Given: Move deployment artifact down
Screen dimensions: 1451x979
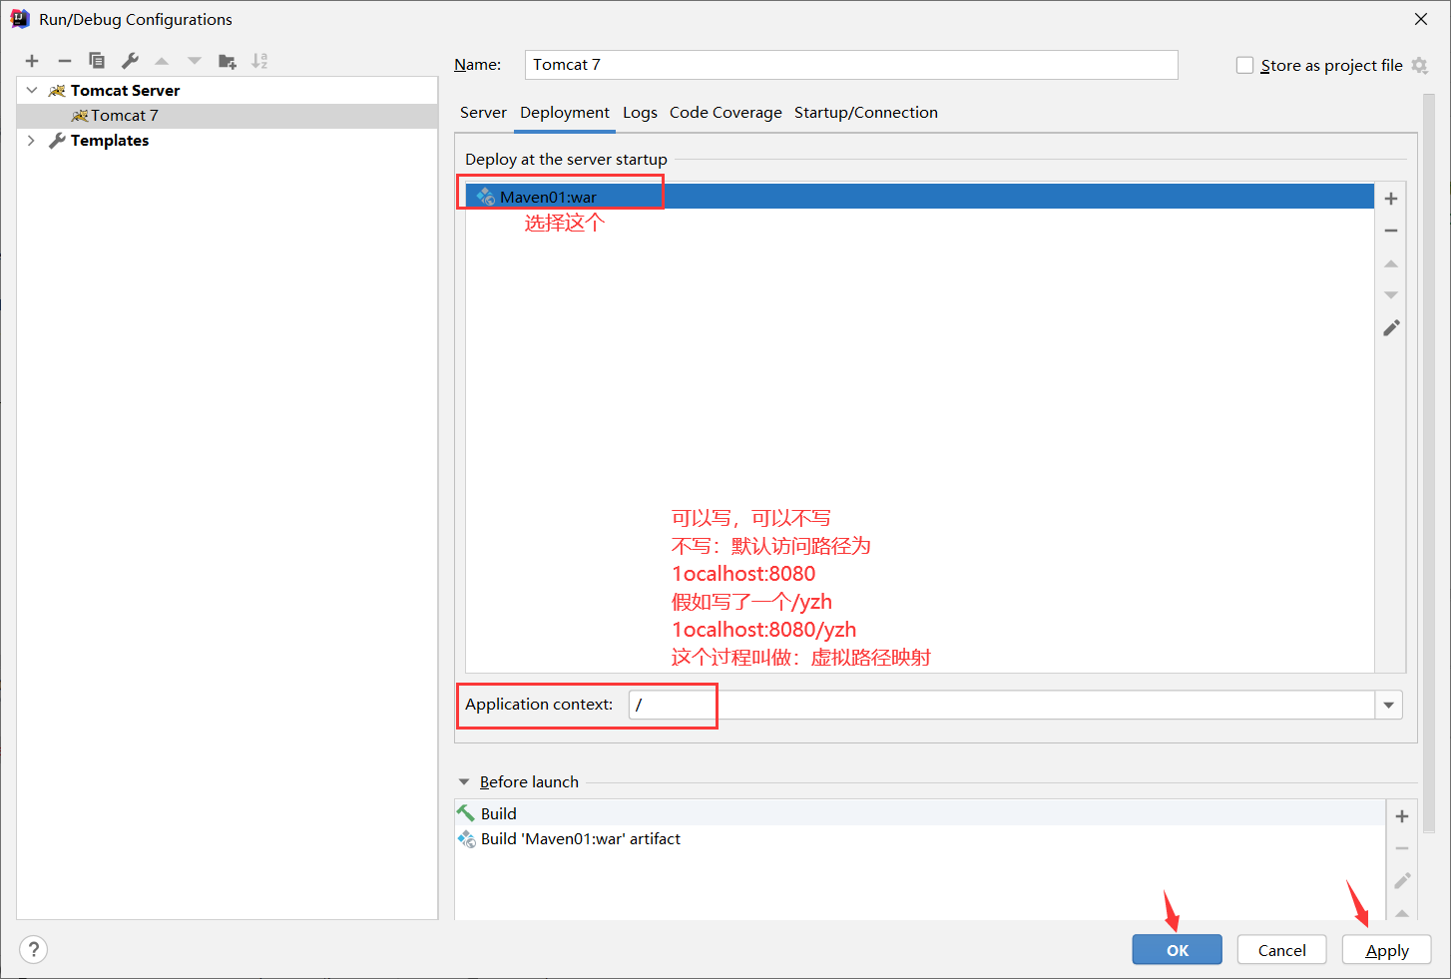Looking at the screenshot, I should coord(1391,295).
